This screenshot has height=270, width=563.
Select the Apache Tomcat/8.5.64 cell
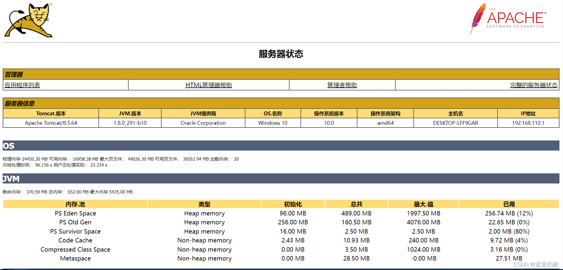click(x=51, y=123)
